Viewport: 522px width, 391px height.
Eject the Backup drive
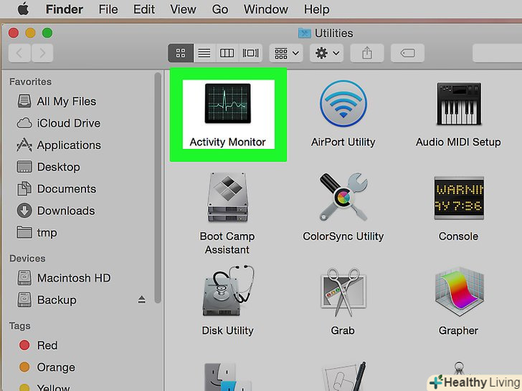click(x=141, y=299)
